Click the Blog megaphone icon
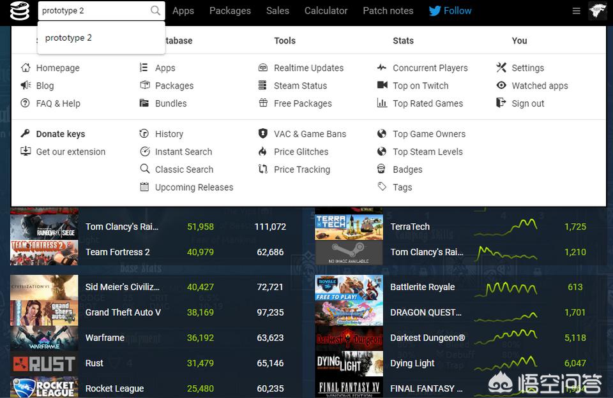Screen dimensions: 613x398 tap(26, 85)
